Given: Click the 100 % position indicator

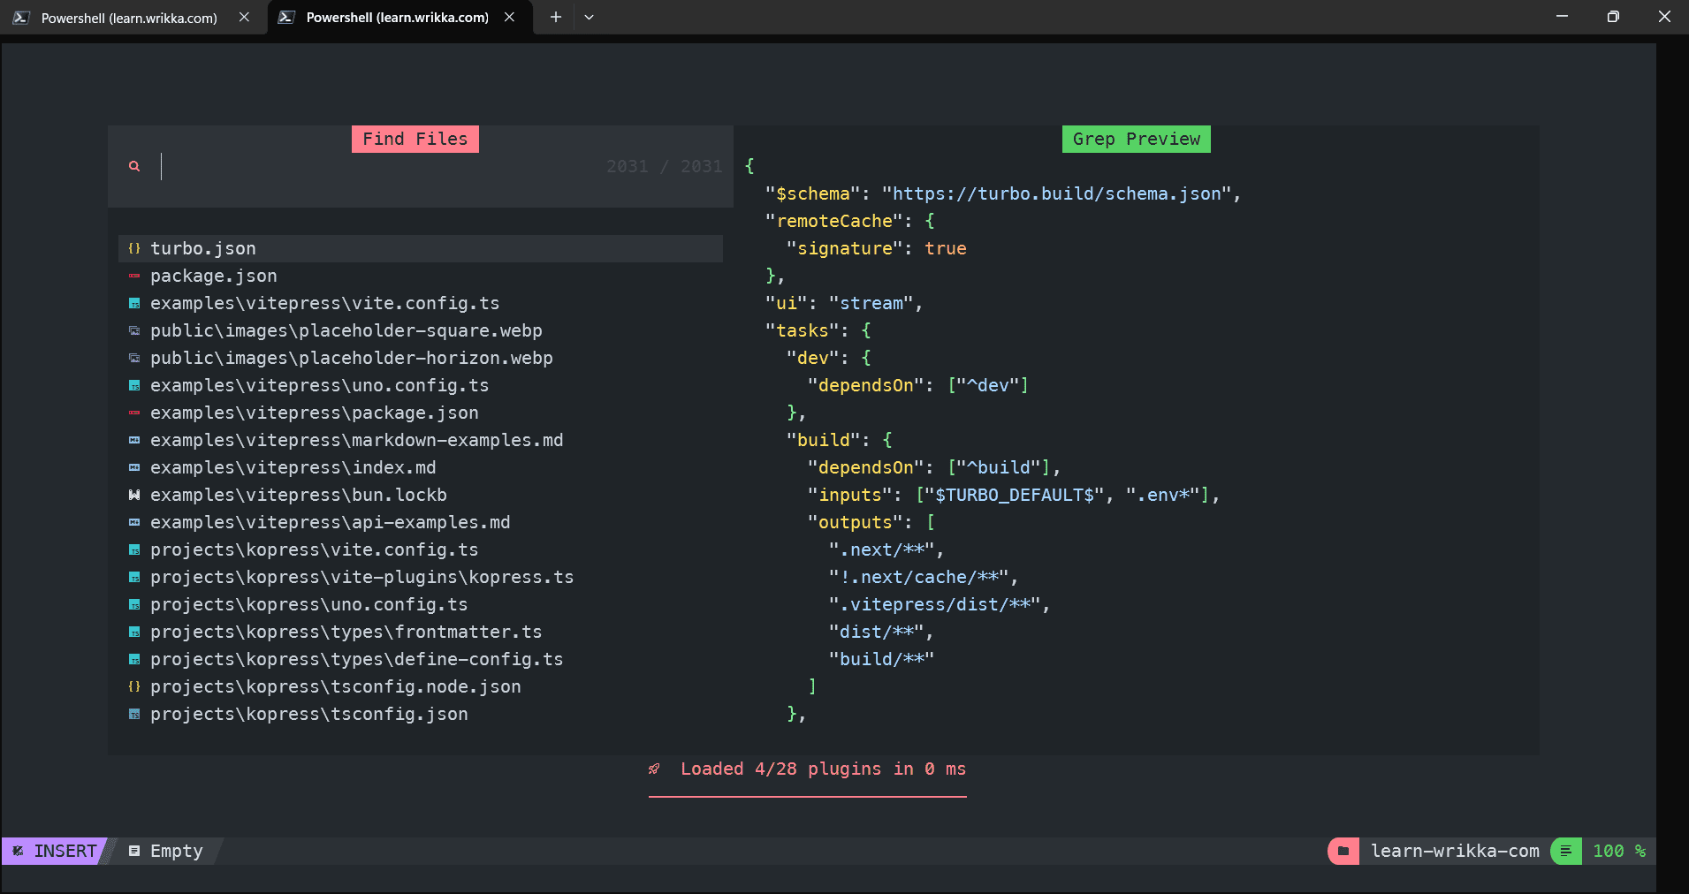Looking at the screenshot, I should [x=1619, y=851].
